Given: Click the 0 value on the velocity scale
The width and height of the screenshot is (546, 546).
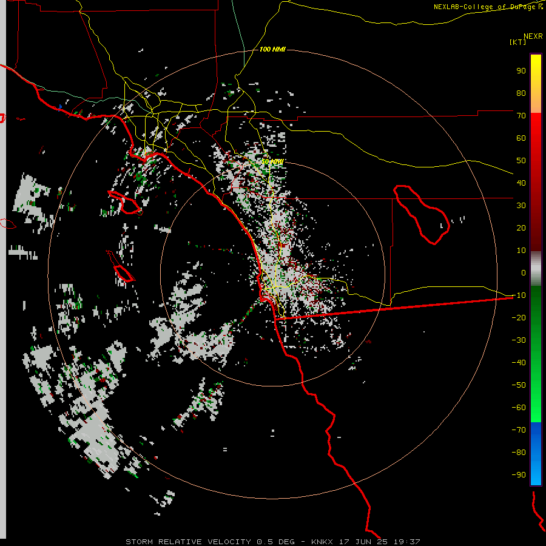Looking at the screenshot, I should [x=524, y=272].
